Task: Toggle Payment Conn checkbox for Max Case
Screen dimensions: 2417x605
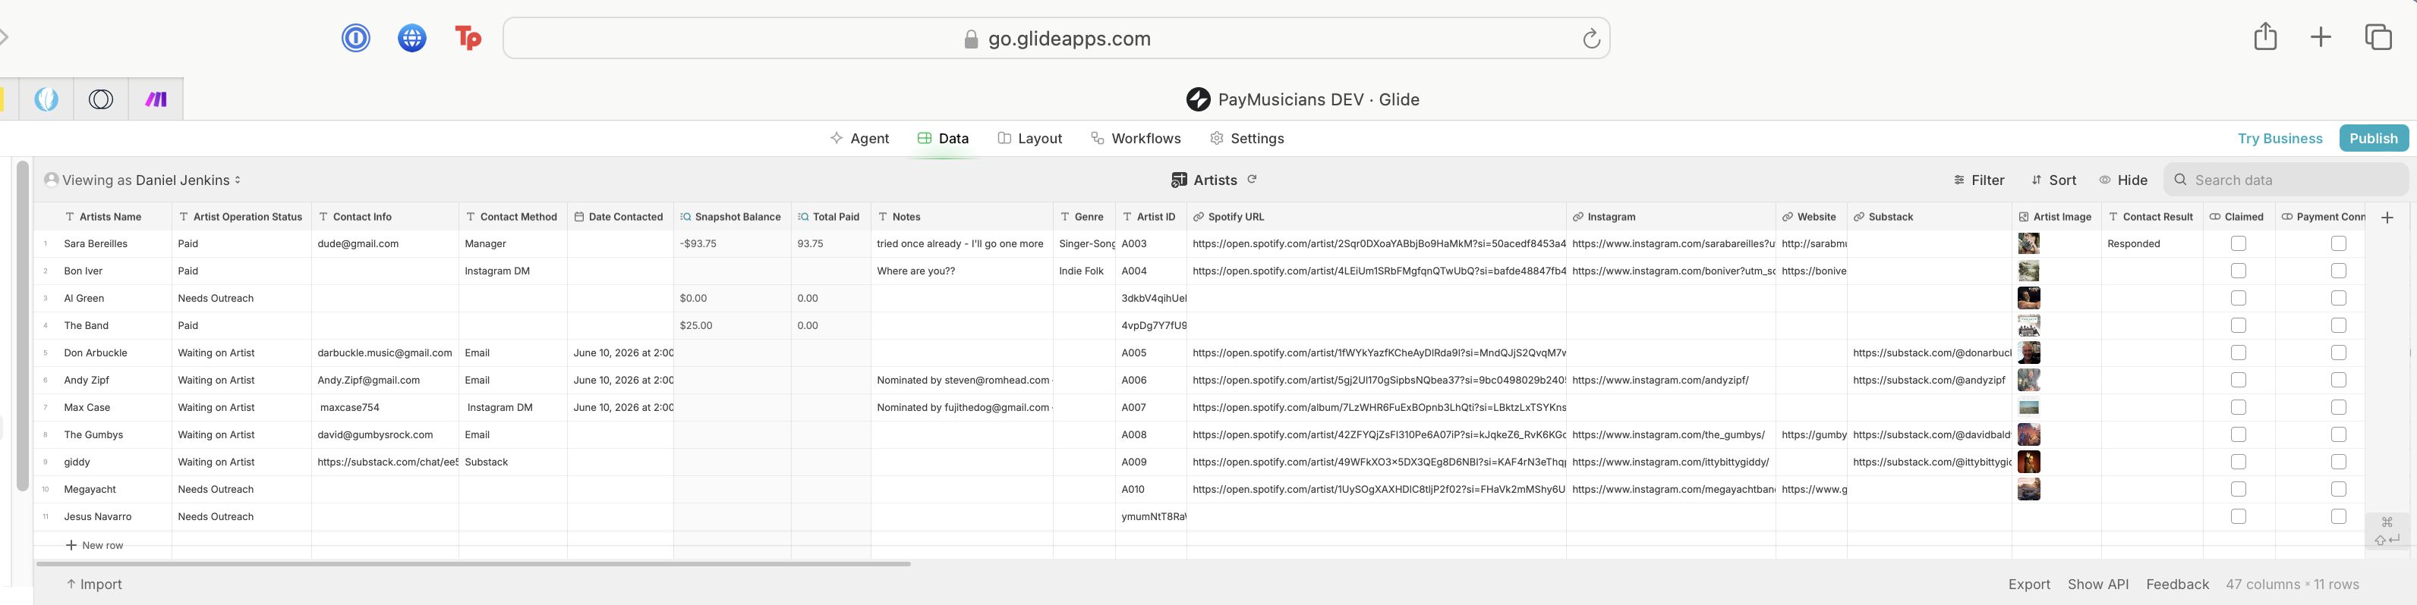Action: (x=2338, y=407)
